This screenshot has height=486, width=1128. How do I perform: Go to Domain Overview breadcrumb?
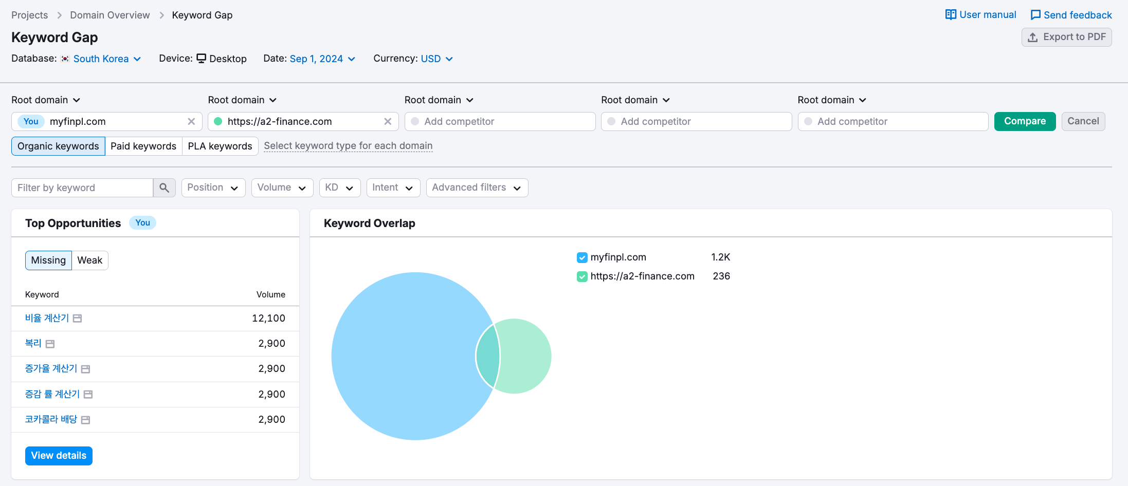[110, 15]
